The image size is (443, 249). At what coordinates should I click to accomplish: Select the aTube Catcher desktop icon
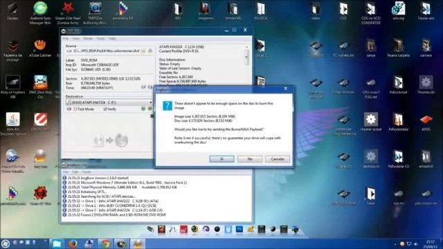pos(40,48)
